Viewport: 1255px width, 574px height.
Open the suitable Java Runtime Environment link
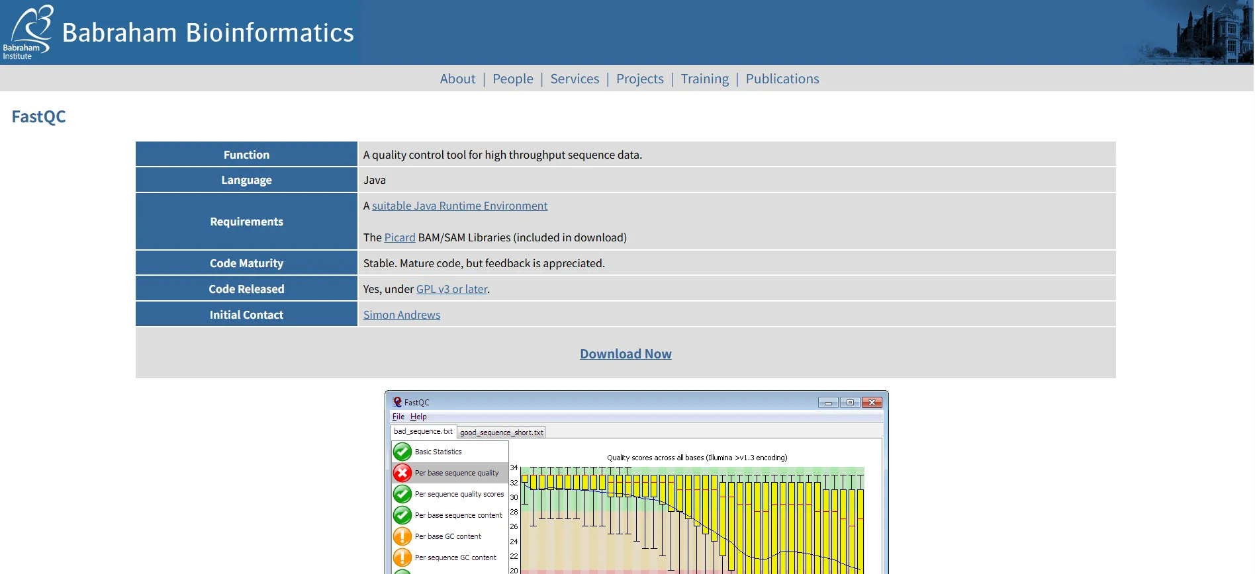[459, 206]
